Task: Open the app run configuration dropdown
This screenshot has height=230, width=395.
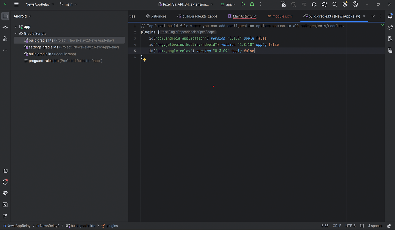Action: tap(228, 4)
